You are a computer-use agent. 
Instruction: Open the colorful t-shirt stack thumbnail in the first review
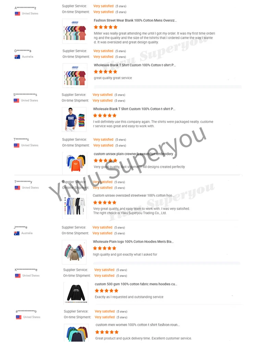click(75, 31)
